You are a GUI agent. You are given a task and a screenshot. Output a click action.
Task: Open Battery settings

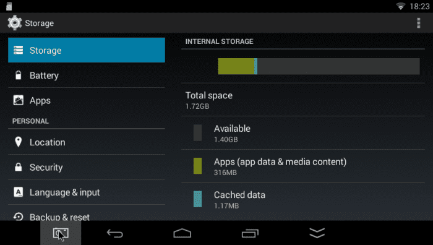pos(87,75)
